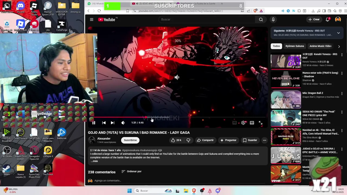Select the Ryōmen Sukuna filter chip

pyautogui.click(x=295, y=46)
